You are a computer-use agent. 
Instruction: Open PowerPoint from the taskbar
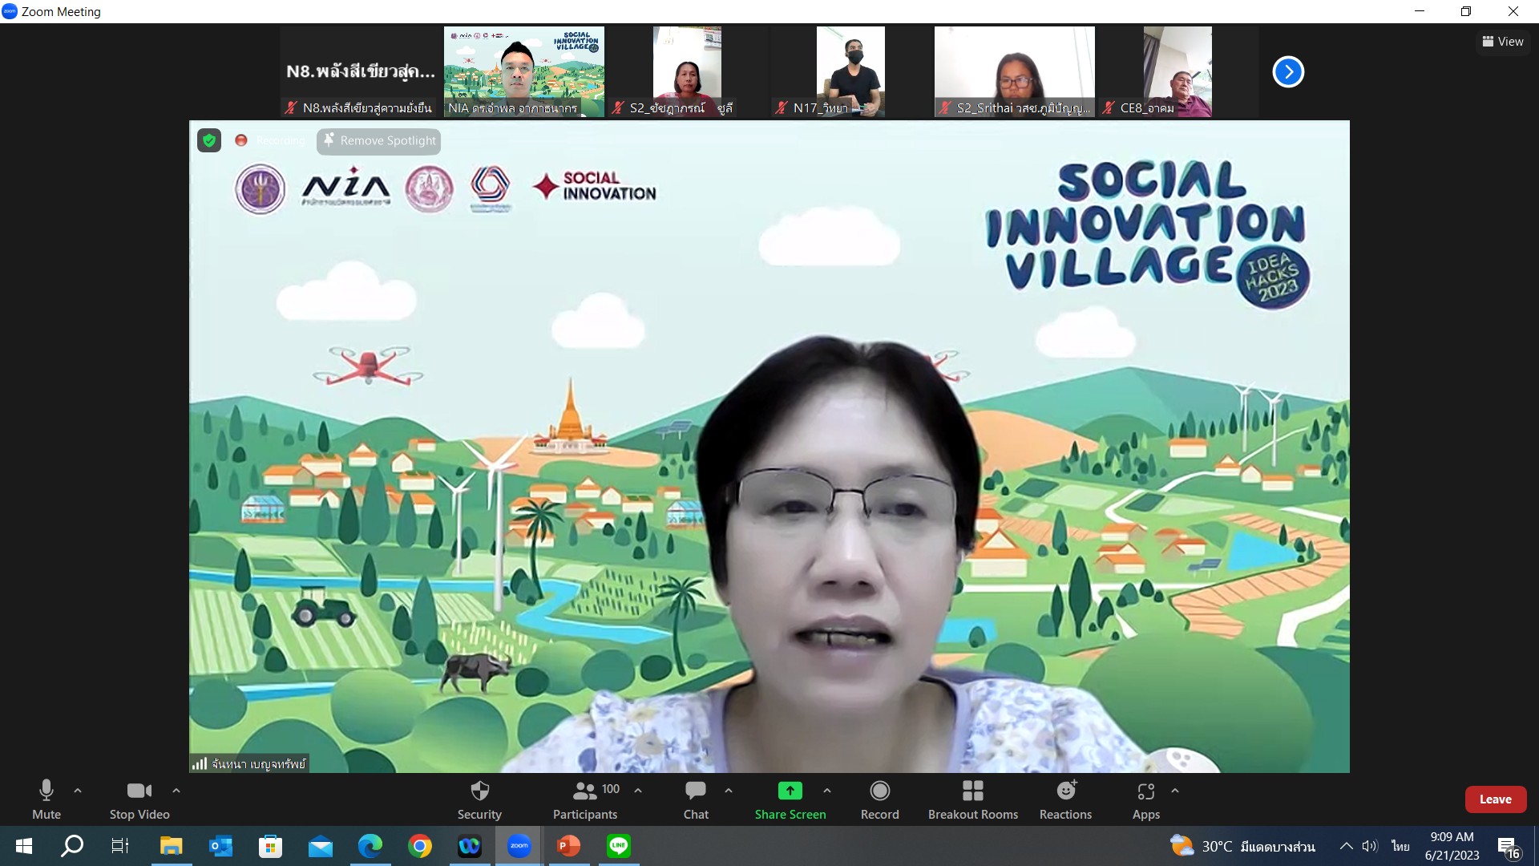pyautogui.click(x=568, y=846)
